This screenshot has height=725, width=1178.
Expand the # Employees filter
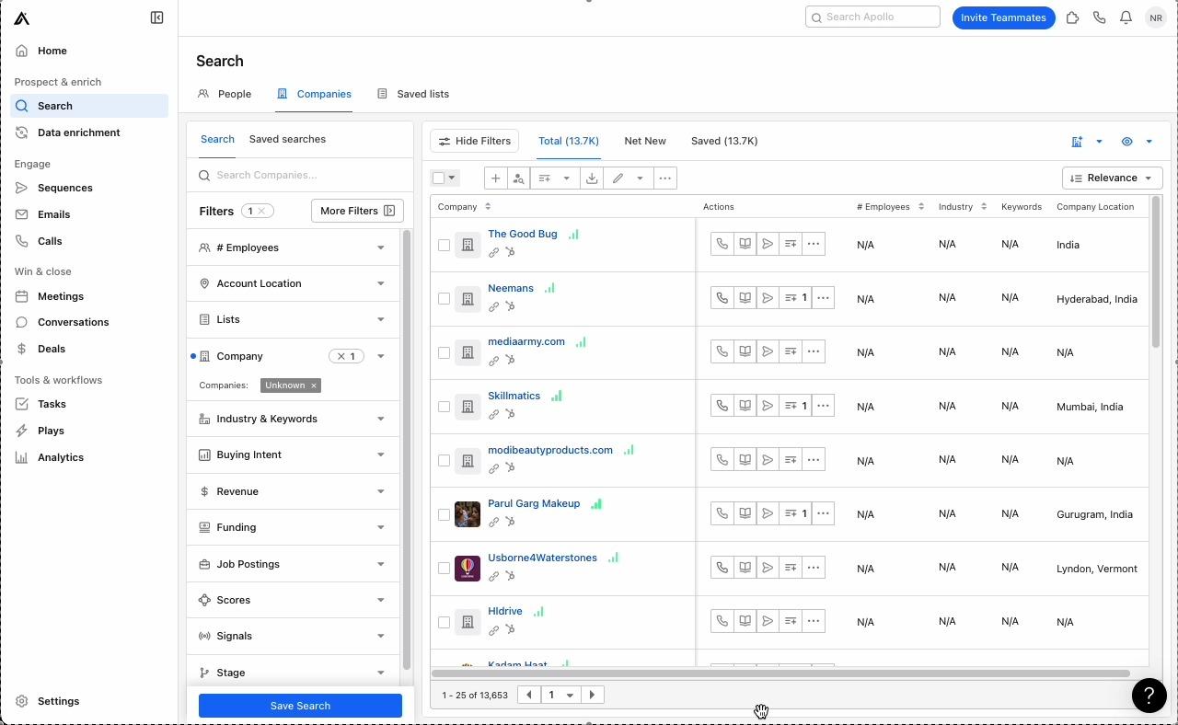pos(293,247)
